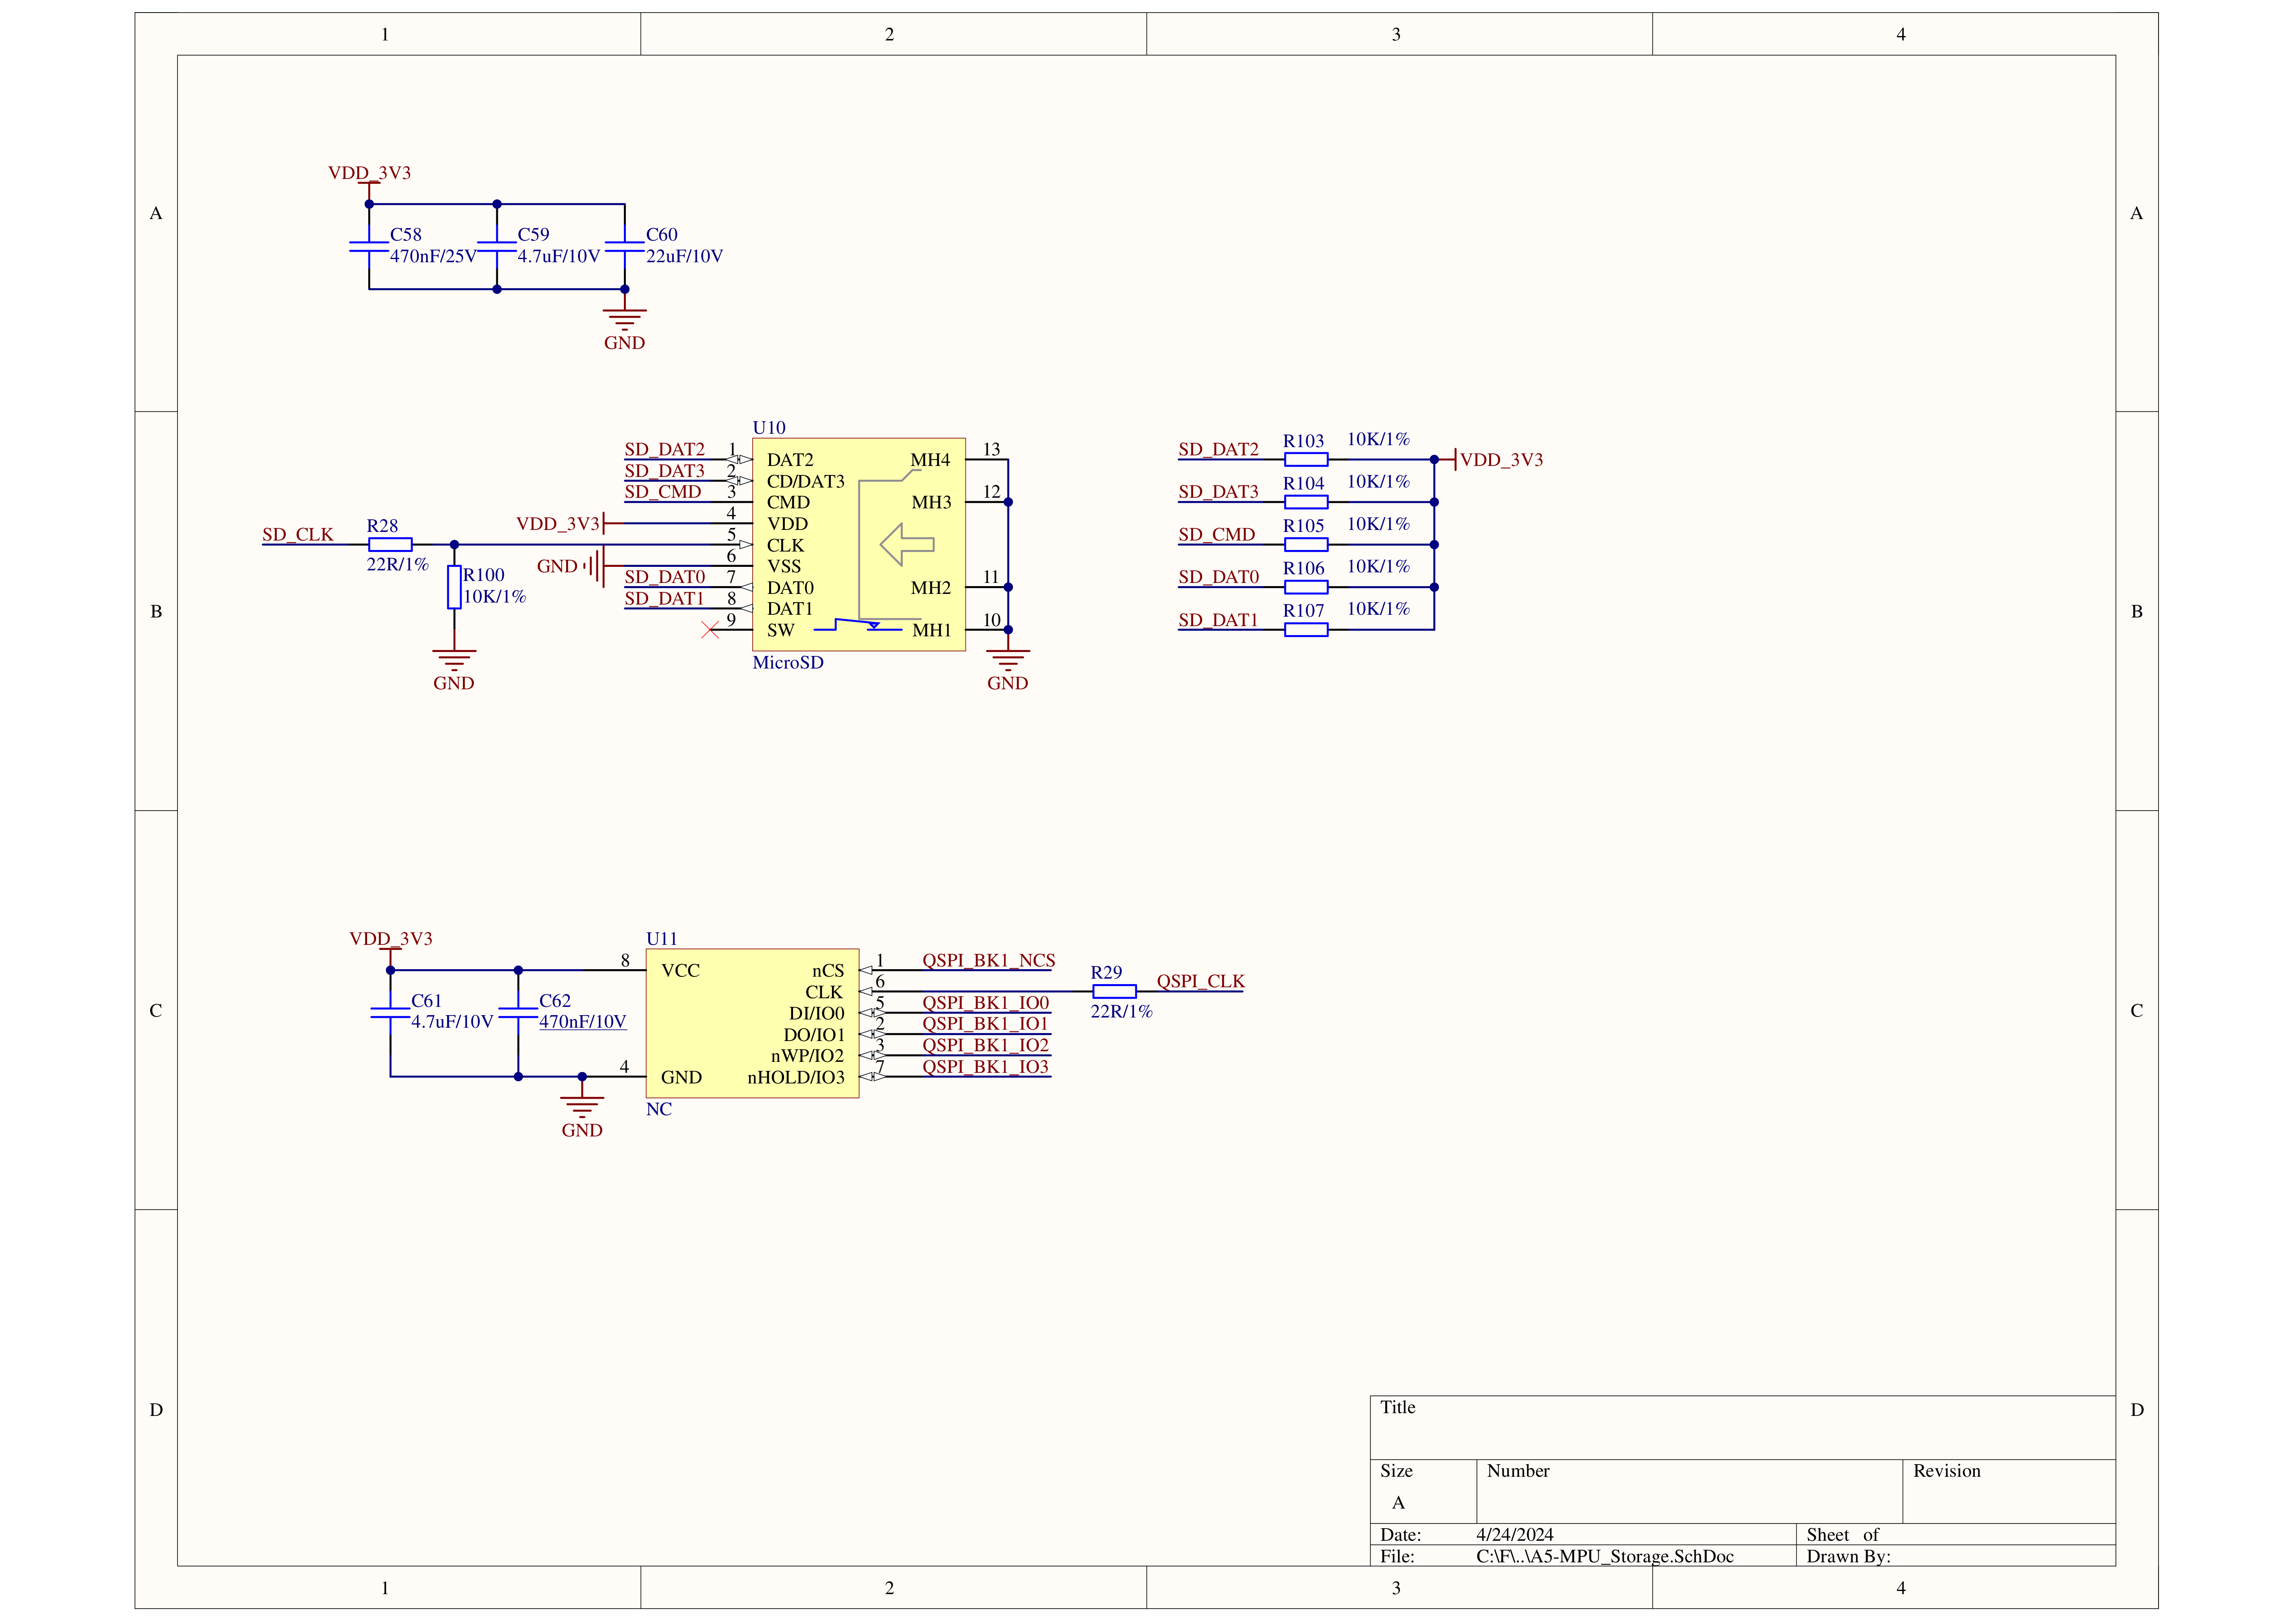
Task: Click the A5-MPU_Storage.SchDoc file path
Action: (1605, 1557)
